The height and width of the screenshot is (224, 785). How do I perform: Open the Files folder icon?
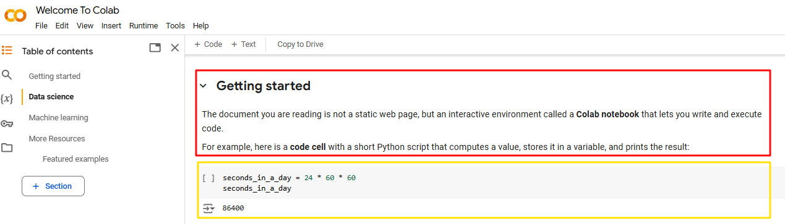[x=7, y=147]
